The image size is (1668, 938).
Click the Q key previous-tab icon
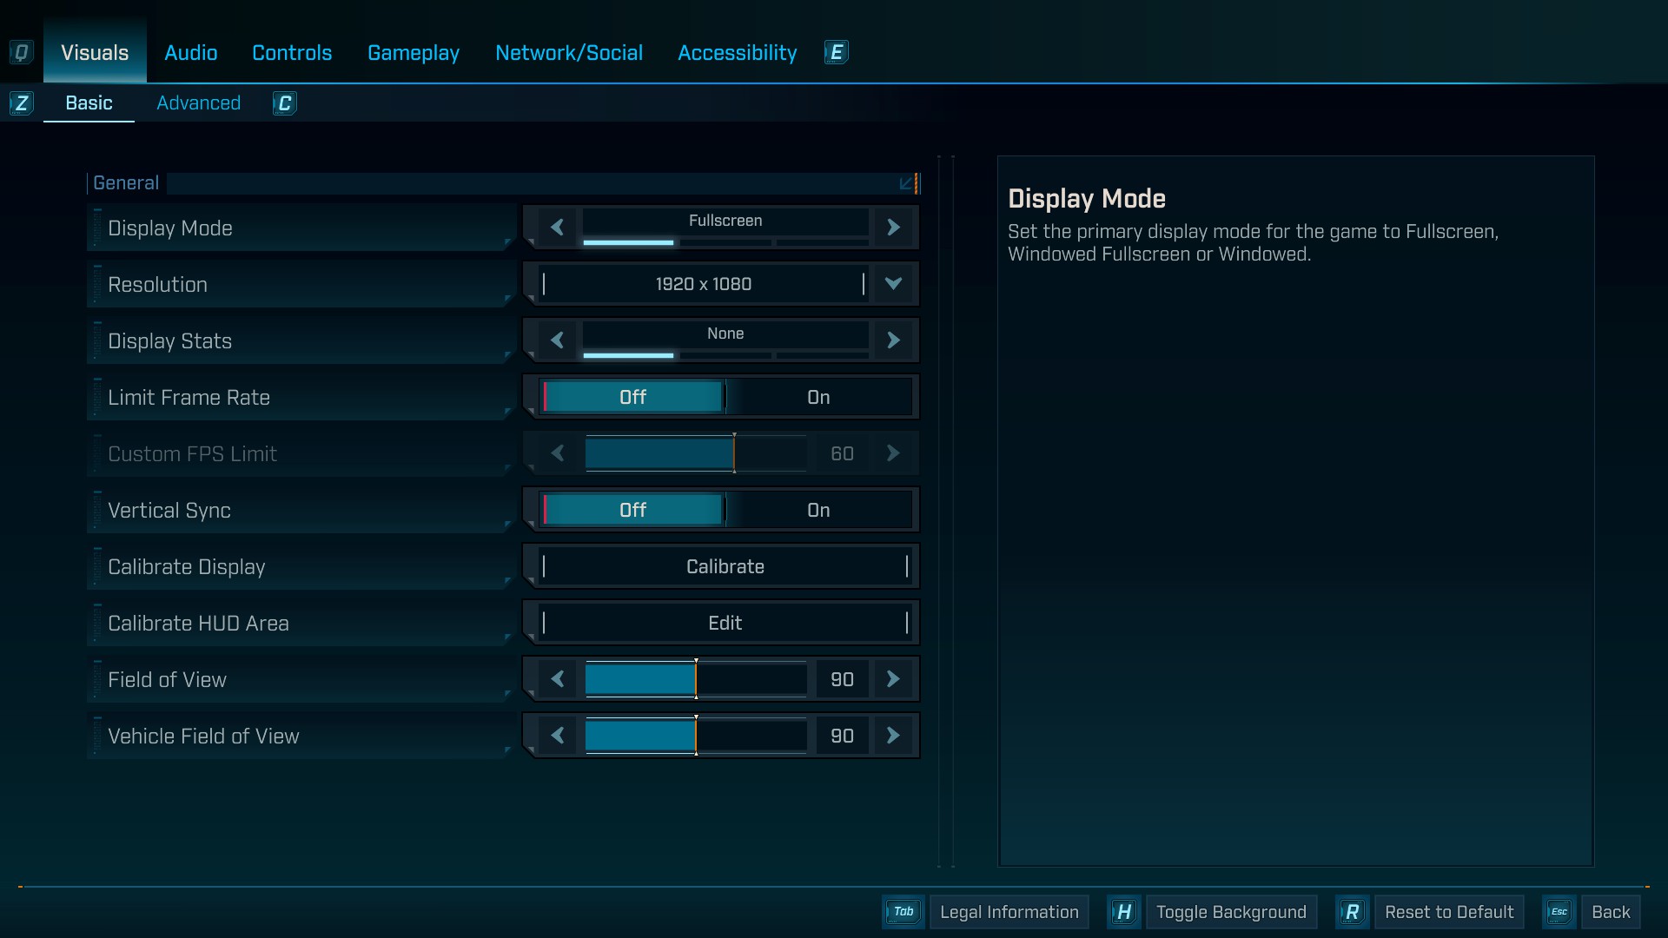21,52
